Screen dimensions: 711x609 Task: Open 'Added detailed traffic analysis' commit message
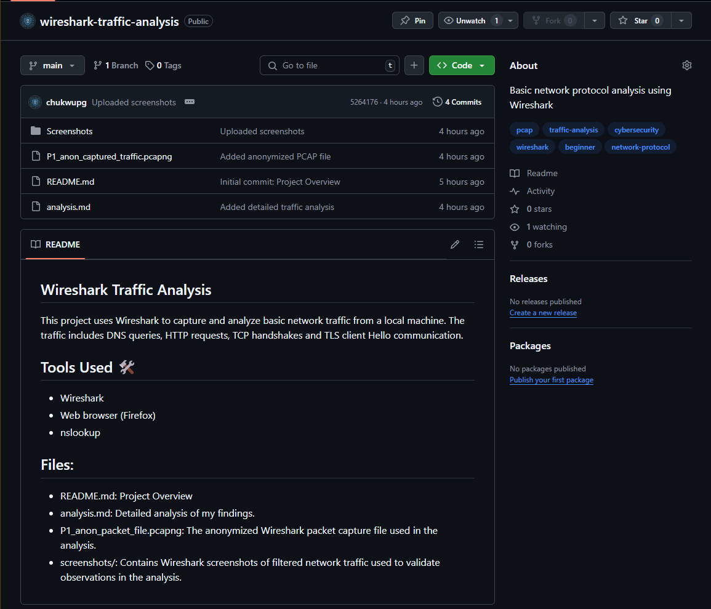277,208
